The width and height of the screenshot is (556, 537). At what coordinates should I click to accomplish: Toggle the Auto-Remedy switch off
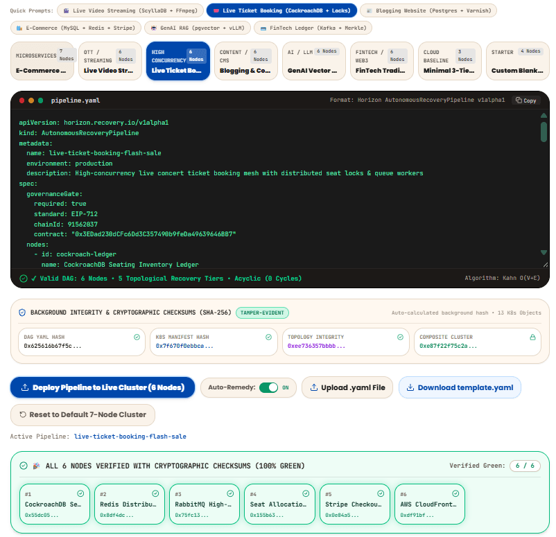(x=268, y=387)
